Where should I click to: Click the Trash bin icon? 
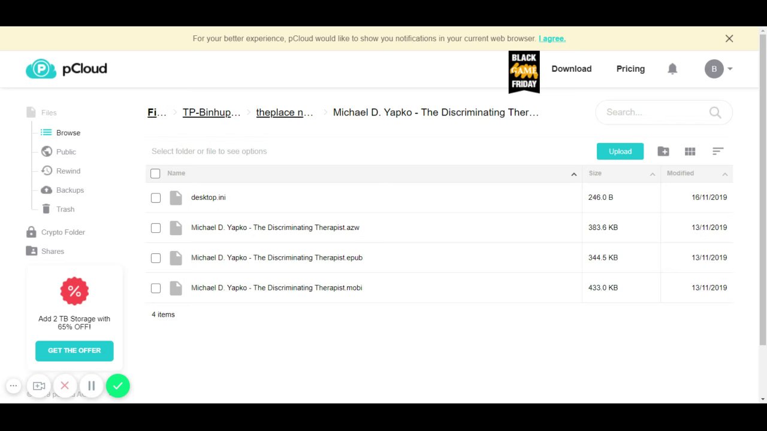pyautogui.click(x=46, y=209)
